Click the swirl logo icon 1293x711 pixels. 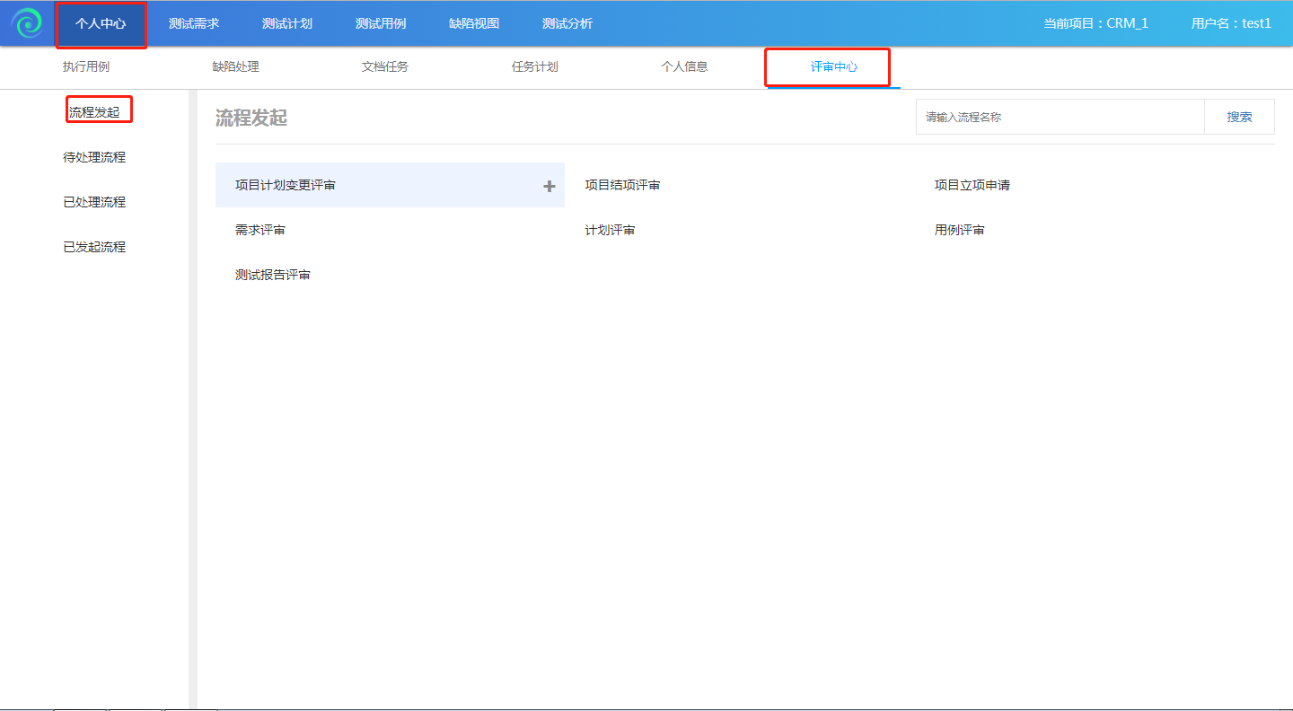27,23
